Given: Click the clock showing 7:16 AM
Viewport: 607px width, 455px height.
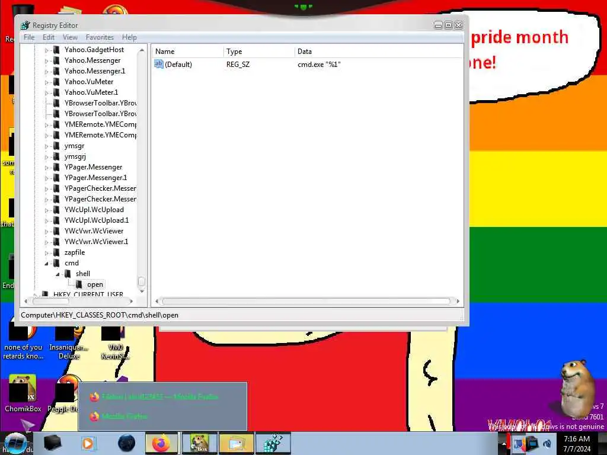Looking at the screenshot, I should coord(577,439).
